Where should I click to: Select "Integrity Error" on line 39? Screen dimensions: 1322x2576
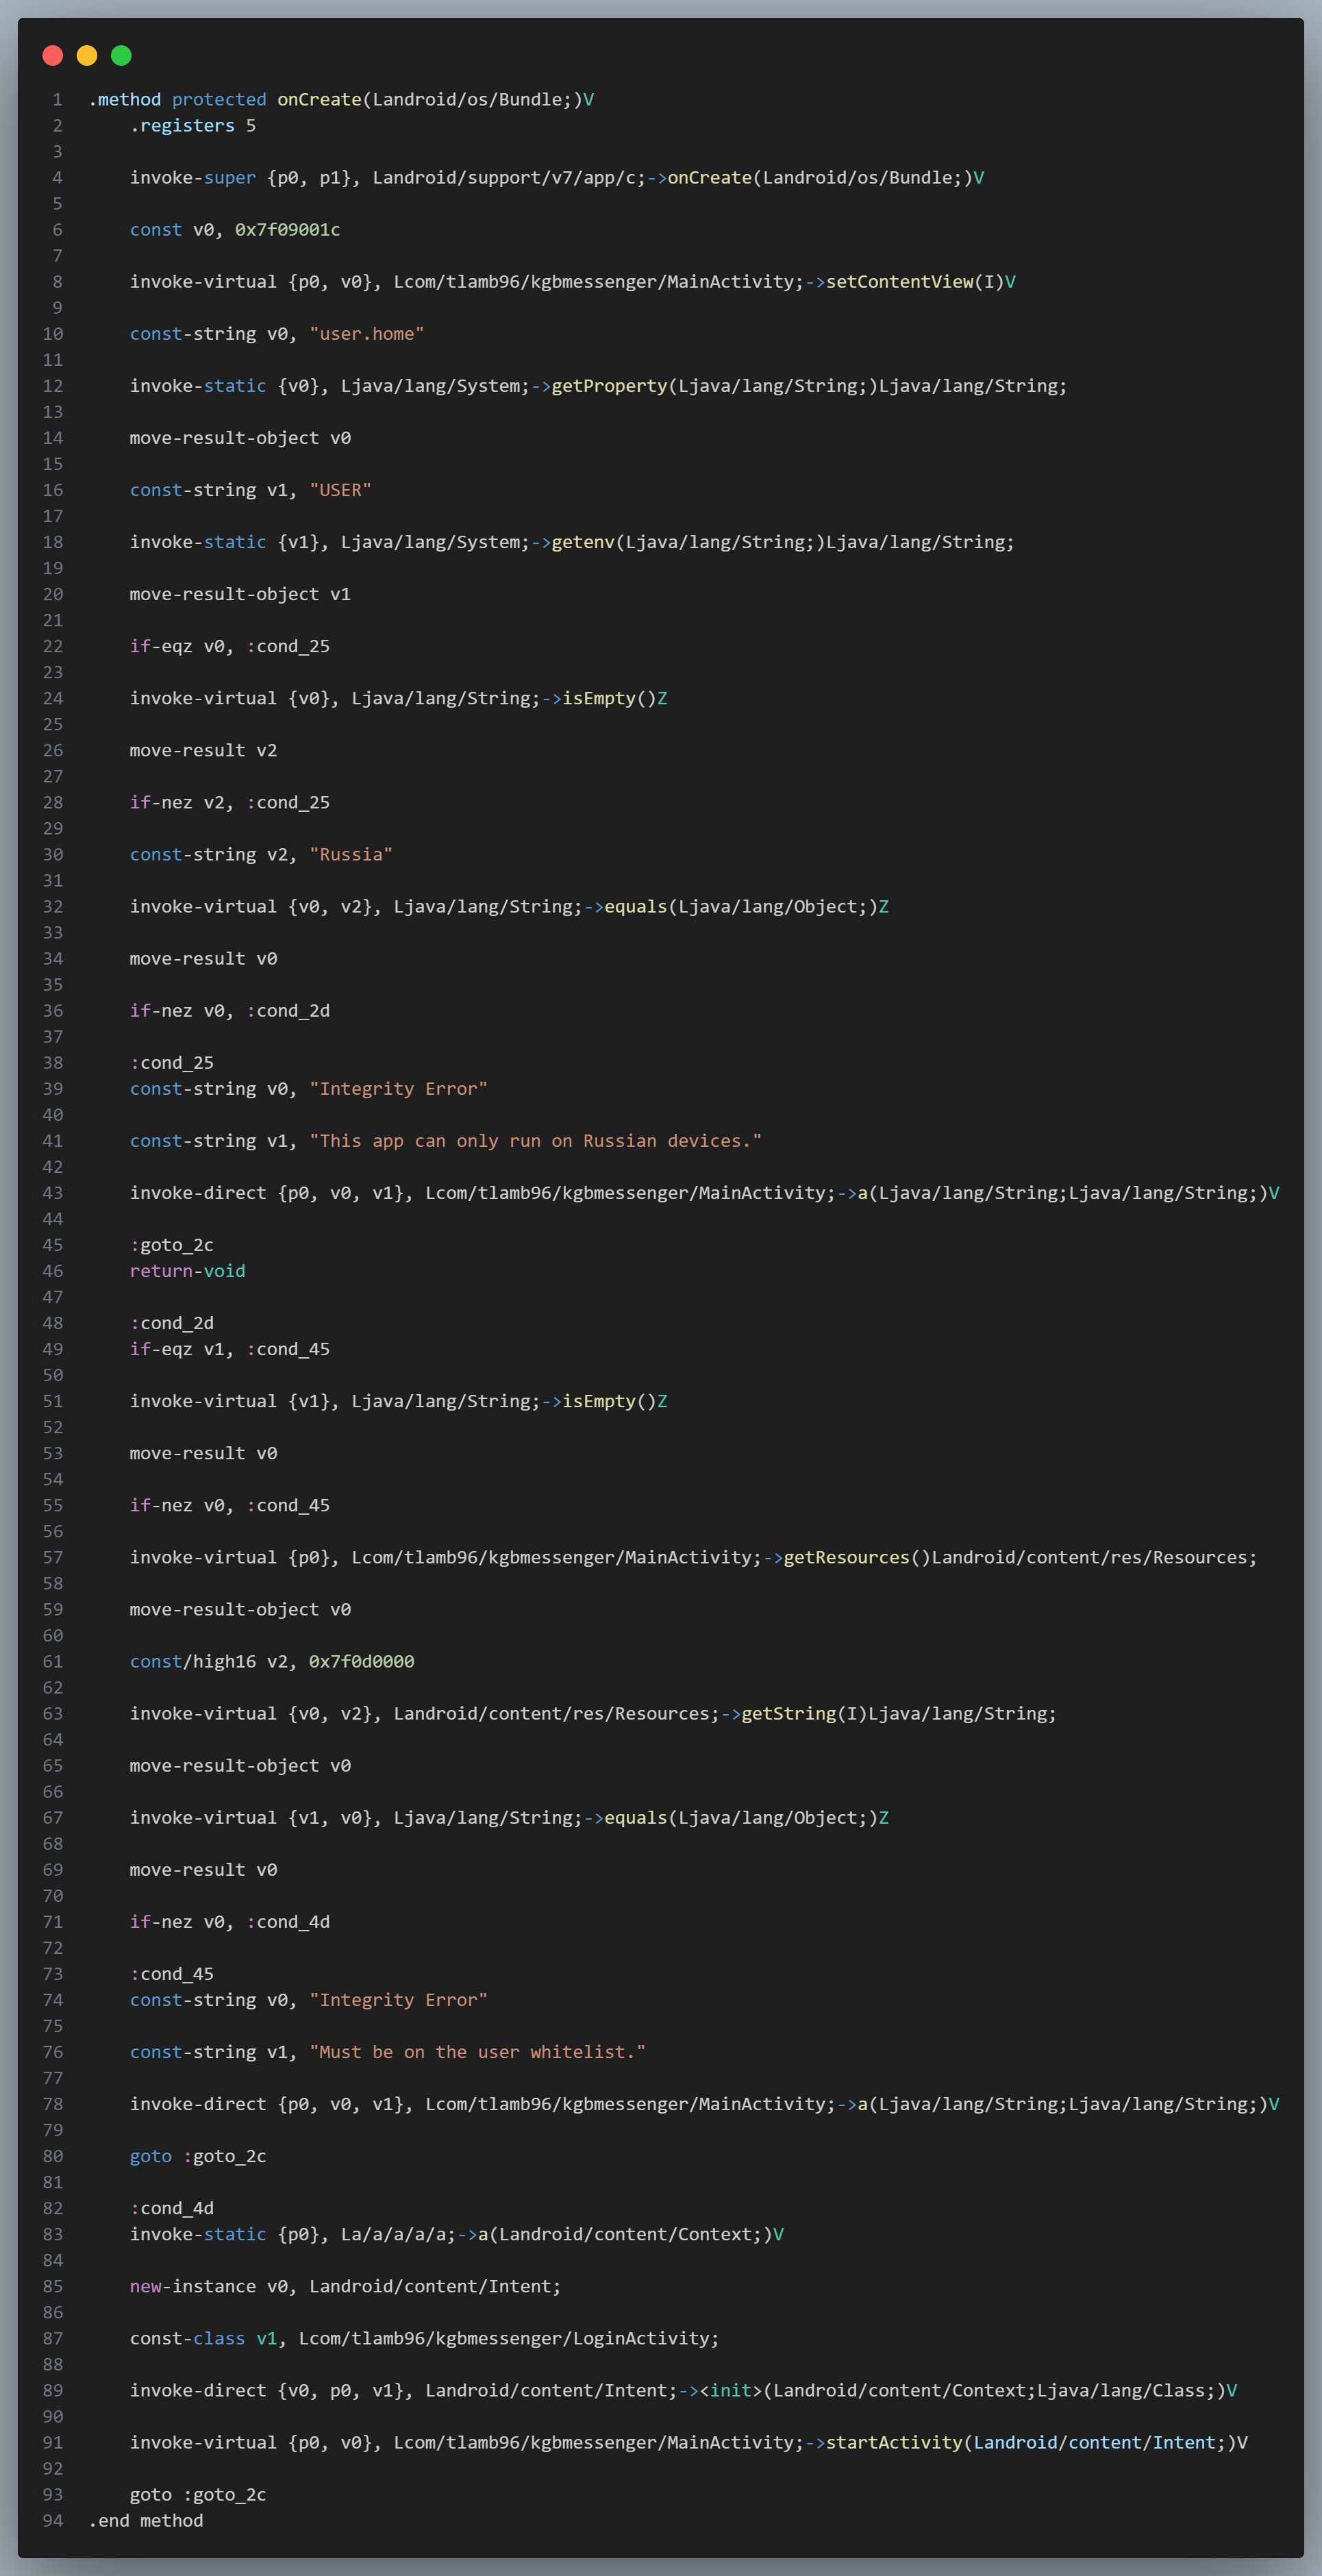click(x=399, y=1088)
